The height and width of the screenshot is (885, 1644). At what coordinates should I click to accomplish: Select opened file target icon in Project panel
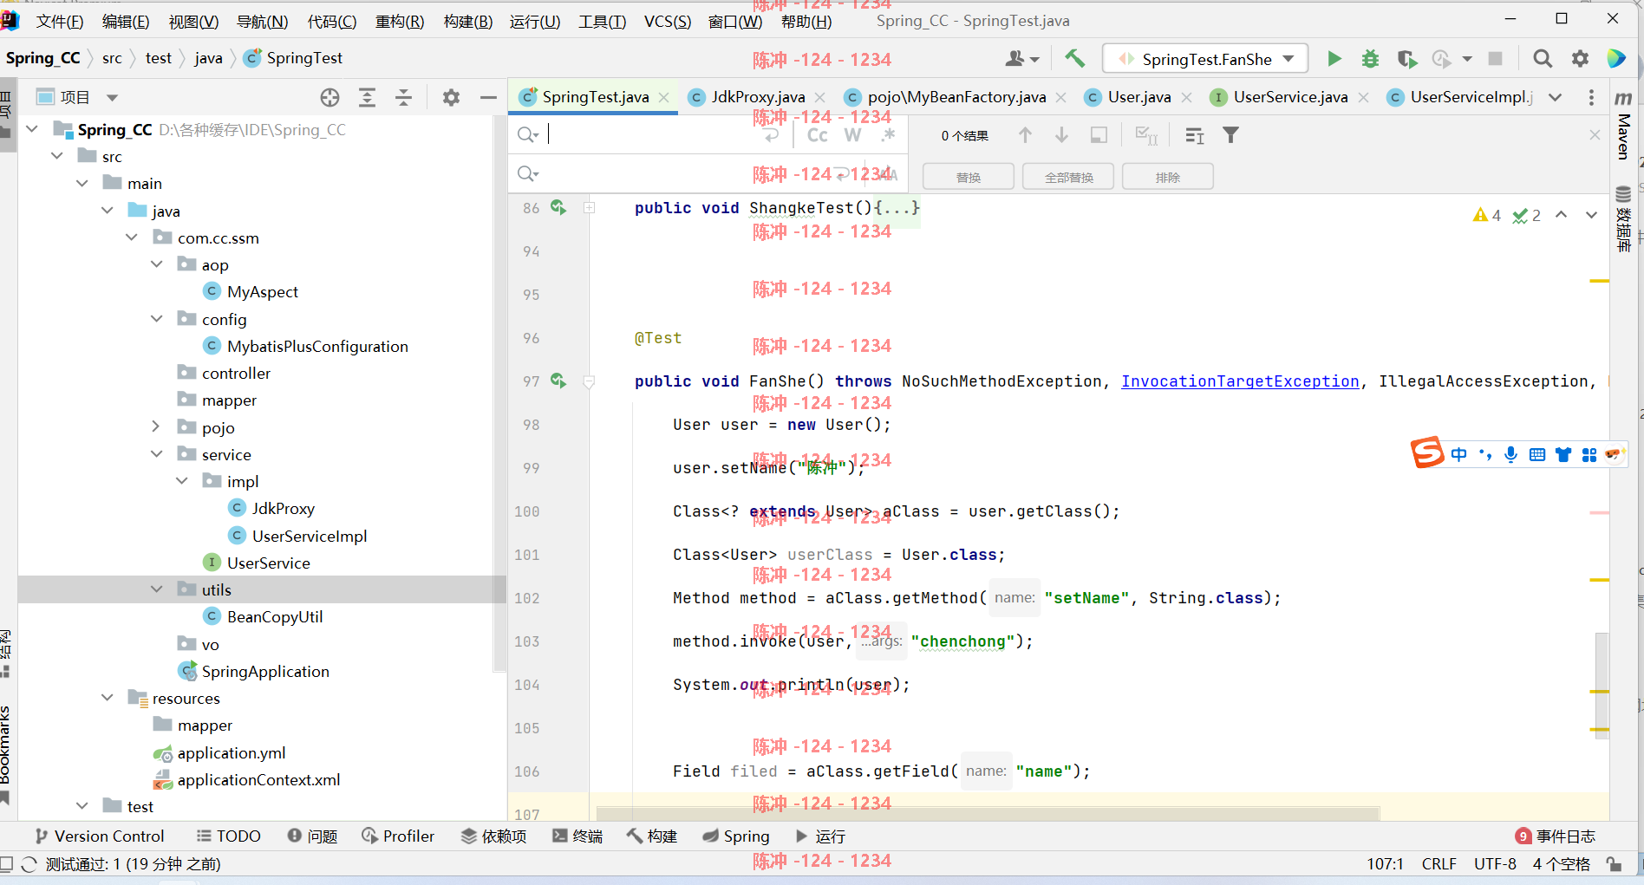(329, 97)
